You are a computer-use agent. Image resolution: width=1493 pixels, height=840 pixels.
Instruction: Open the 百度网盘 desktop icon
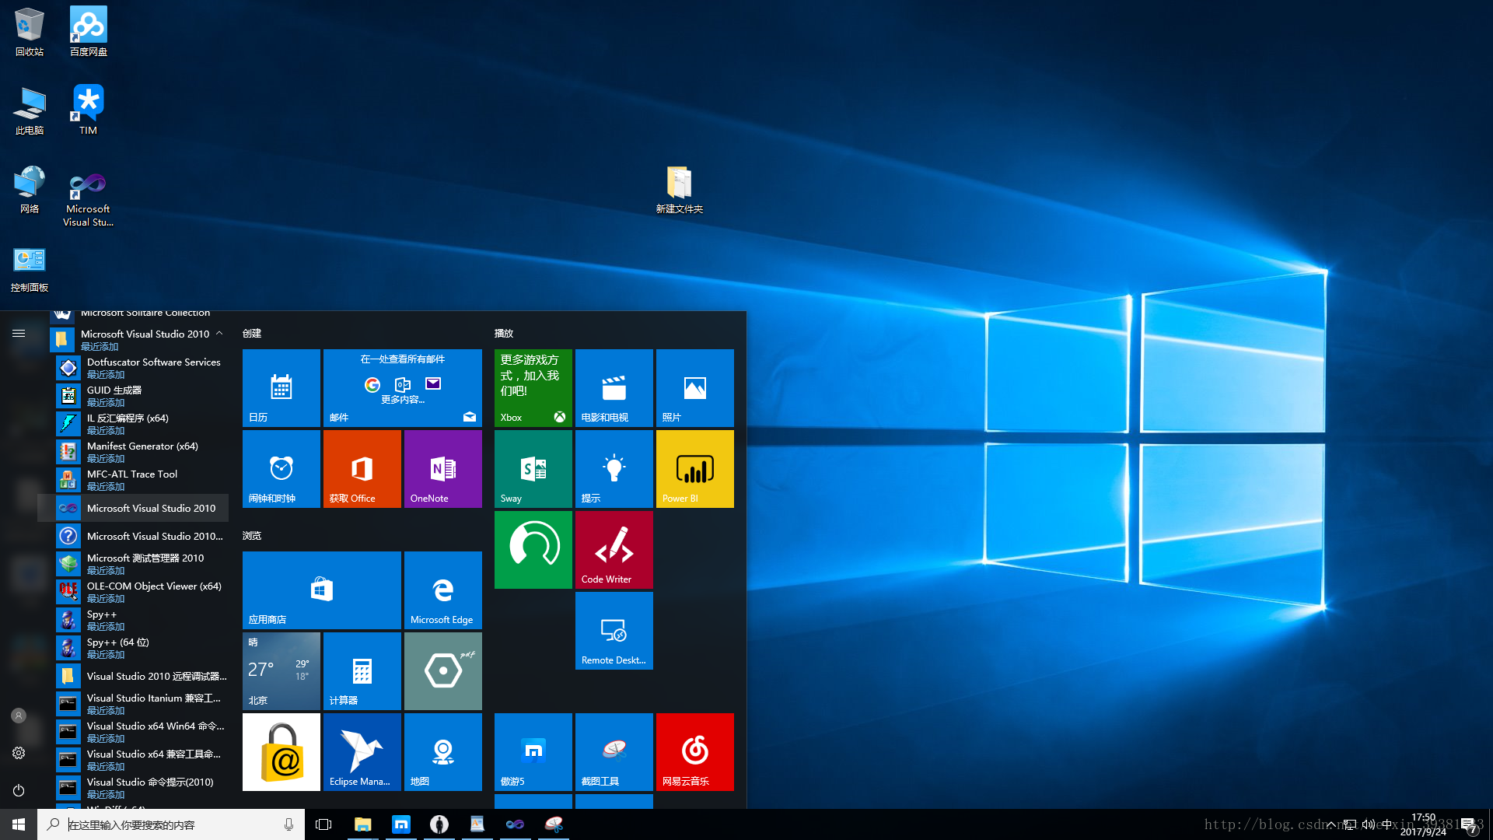[x=89, y=32]
